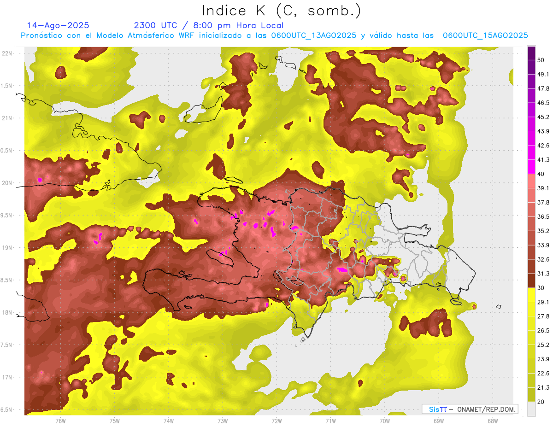Click the longitude label "72W"
Screen dimensions: 553x427
pyautogui.click(x=276, y=421)
